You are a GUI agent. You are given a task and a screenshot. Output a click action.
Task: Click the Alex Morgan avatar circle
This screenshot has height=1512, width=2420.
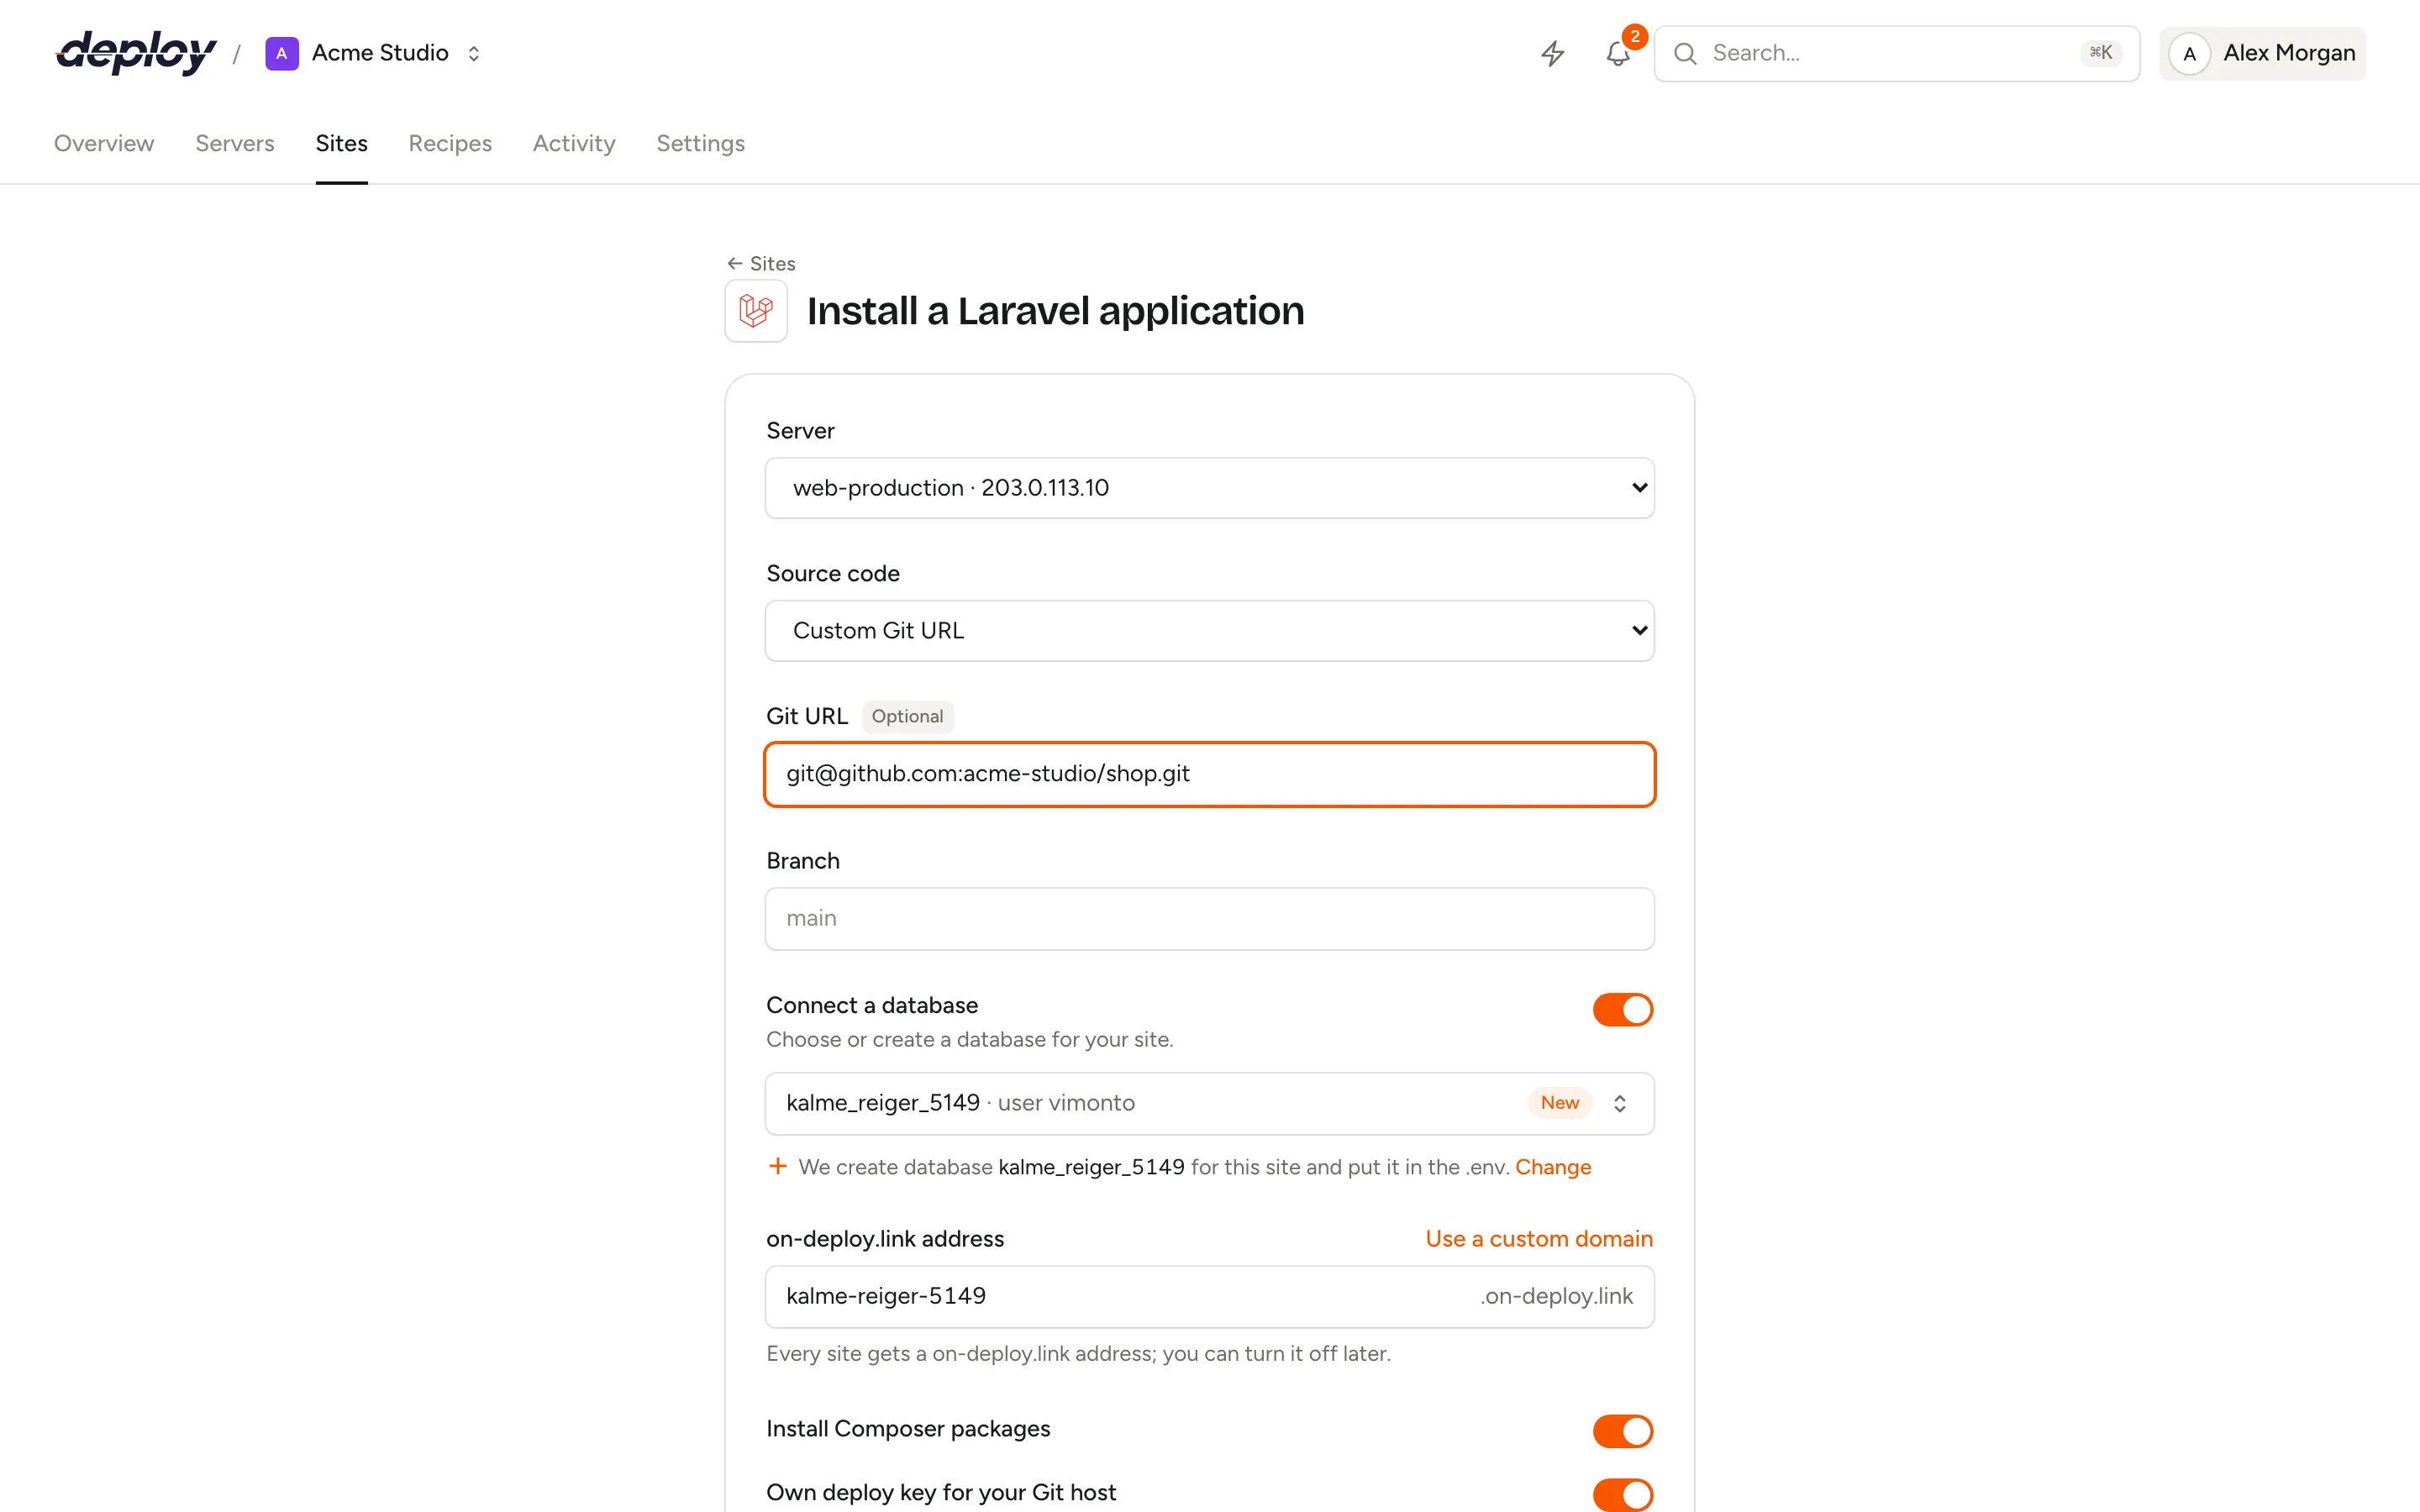2189,54
